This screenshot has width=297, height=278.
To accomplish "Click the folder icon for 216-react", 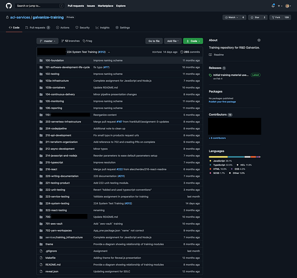I will 41,169.
